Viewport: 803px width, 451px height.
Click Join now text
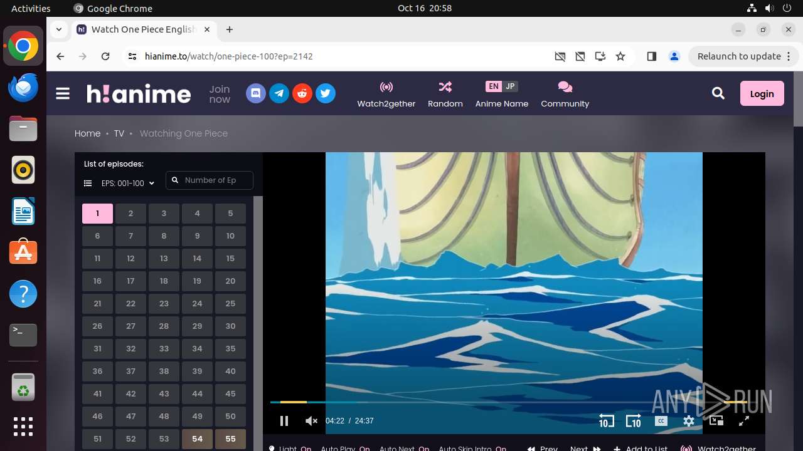pyautogui.click(x=220, y=94)
